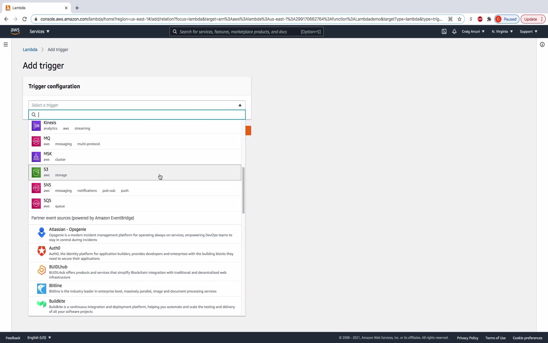Choose the S3 bucket icon
This screenshot has height=343, width=548.
36,172
